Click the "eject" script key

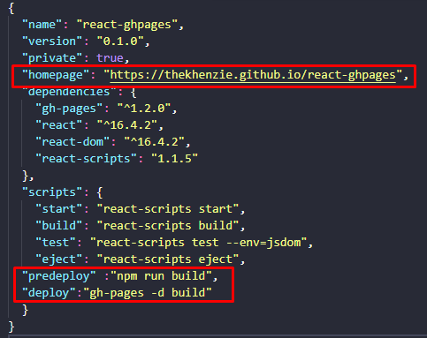click(59, 259)
